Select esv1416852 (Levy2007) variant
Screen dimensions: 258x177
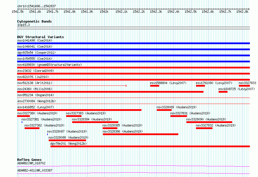tap(36, 107)
